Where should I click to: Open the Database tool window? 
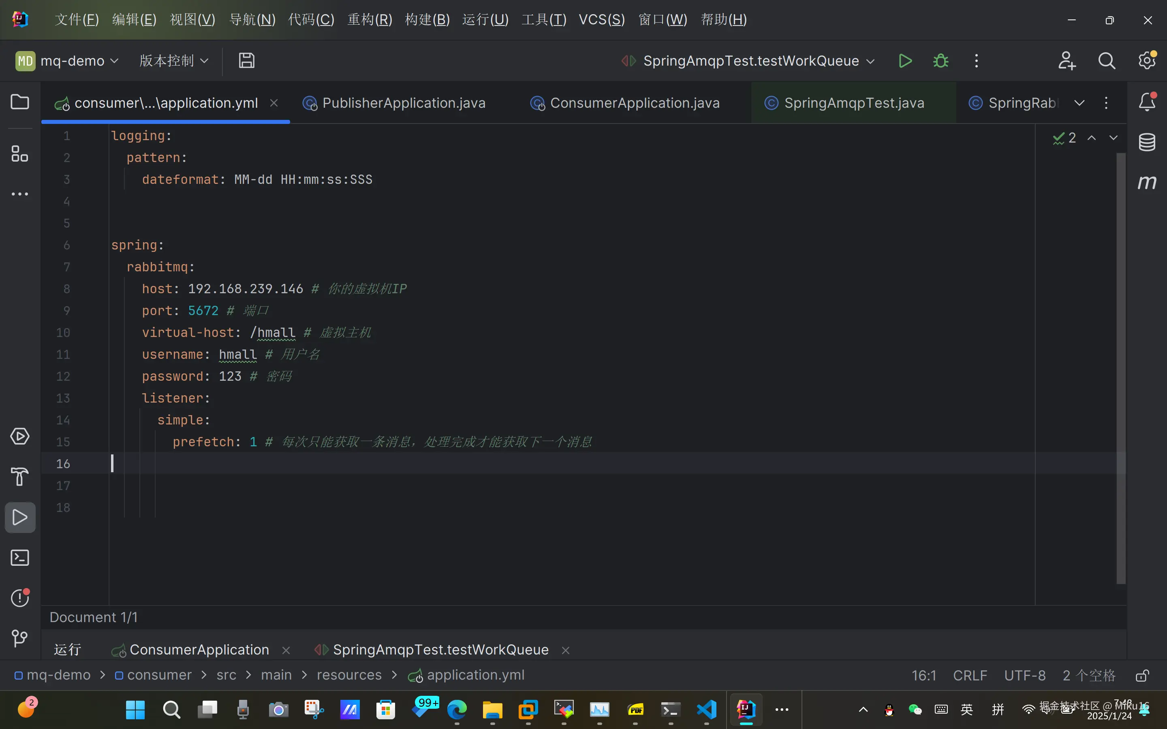click(x=1147, y=142)
